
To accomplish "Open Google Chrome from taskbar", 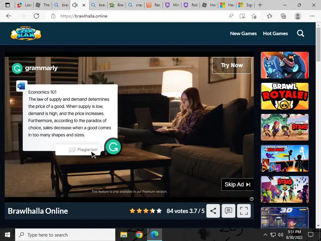I will [x=139, y=235].
